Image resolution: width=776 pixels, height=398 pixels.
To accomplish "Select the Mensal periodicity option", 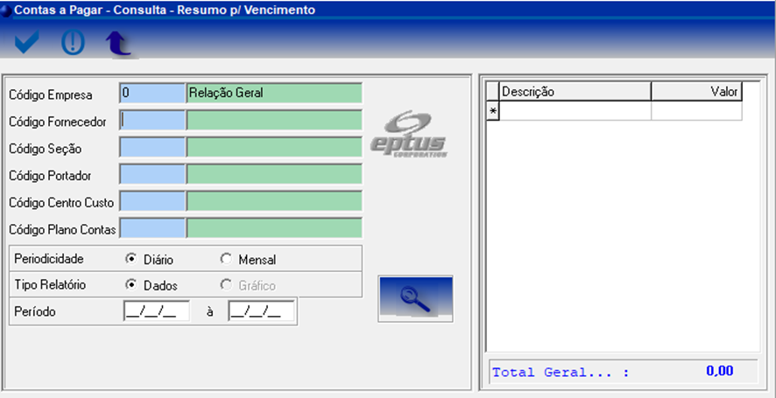I will 226,260.
